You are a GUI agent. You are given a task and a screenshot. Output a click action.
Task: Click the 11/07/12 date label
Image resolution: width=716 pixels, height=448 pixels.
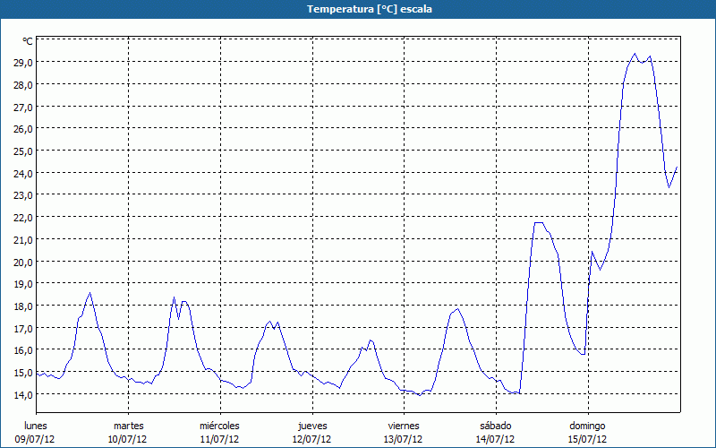[x=219, y=440]
